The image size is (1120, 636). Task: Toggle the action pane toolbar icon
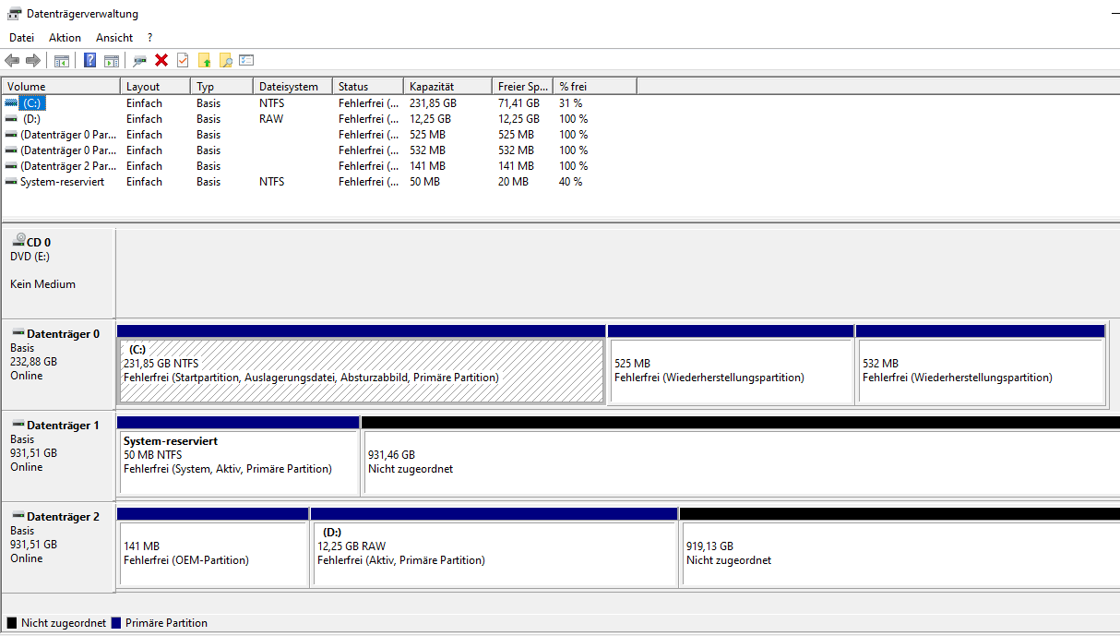tap(112, 60)
